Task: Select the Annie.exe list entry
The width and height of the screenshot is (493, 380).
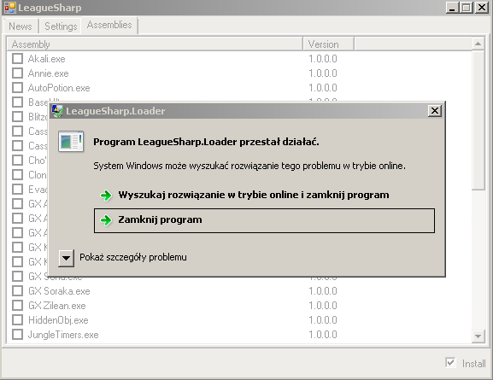Action: 48,73
